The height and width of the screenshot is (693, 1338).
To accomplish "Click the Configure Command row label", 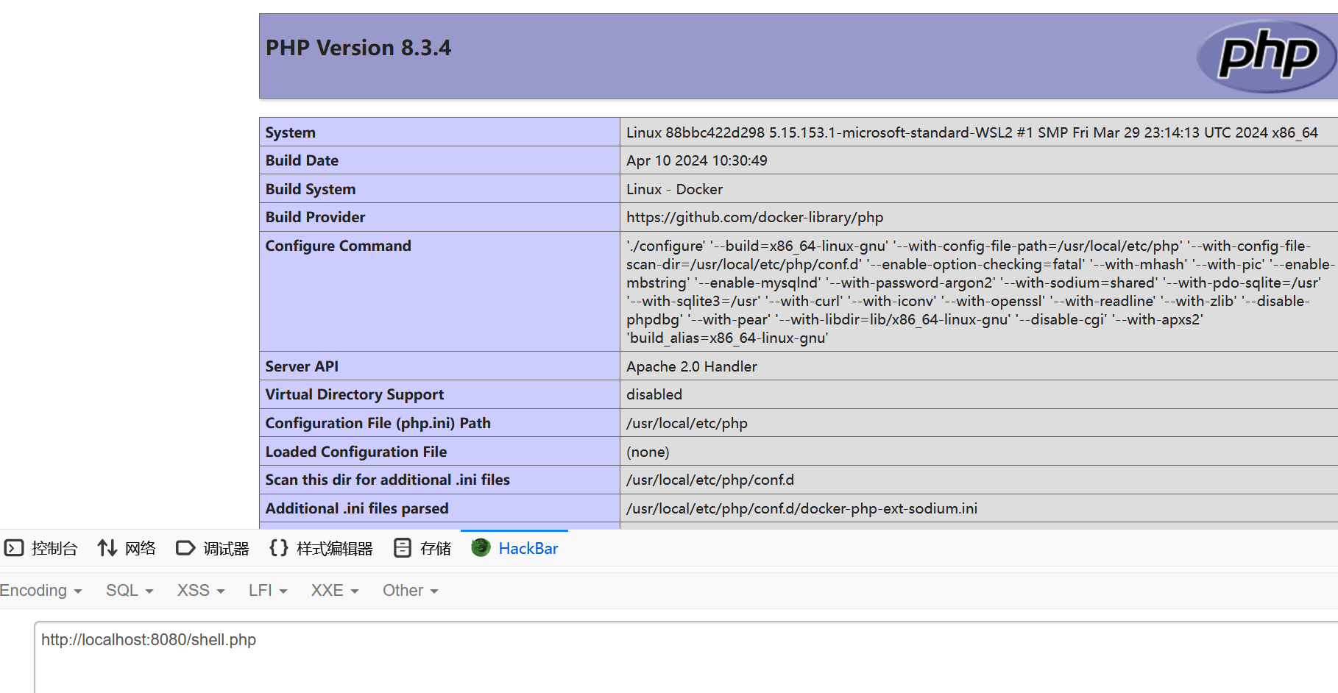I will pos(338,246).
